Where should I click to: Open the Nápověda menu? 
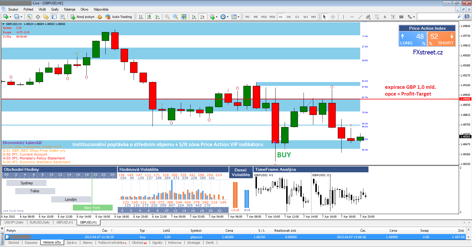click(101, 9)
